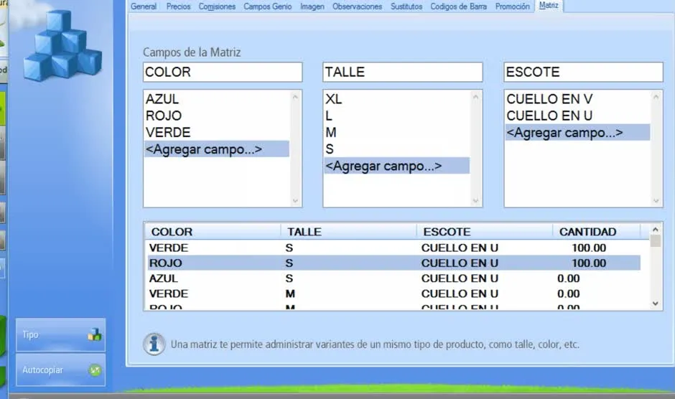Click COLOR list scroll down arrow

tap(295, 200)
